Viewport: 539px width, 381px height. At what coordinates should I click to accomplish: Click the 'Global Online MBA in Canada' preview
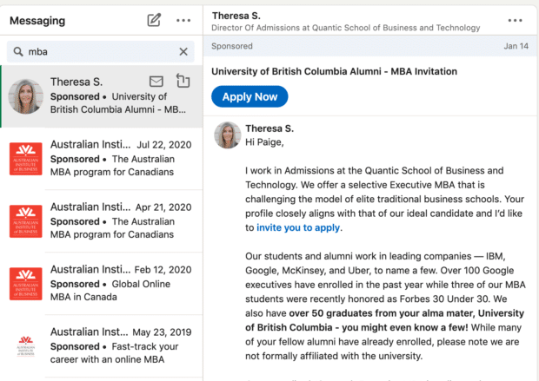point(110,291)
